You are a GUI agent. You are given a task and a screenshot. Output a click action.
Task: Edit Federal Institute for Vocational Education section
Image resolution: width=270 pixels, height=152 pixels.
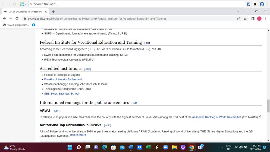pyautogui.click(x=148, y=43)
